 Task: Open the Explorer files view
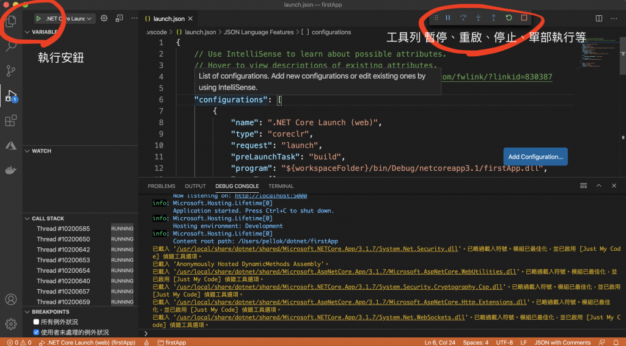click(11, 21)
